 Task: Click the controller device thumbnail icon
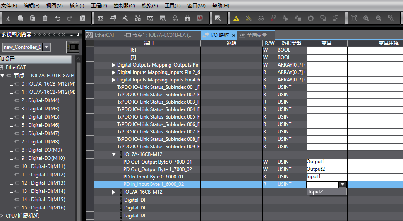click(x=73, y=47)
